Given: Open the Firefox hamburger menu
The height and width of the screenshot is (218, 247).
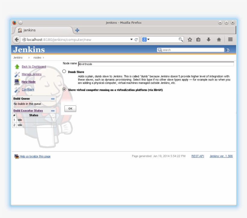Looking at the screenshot, I should click(x=230, y=39).
